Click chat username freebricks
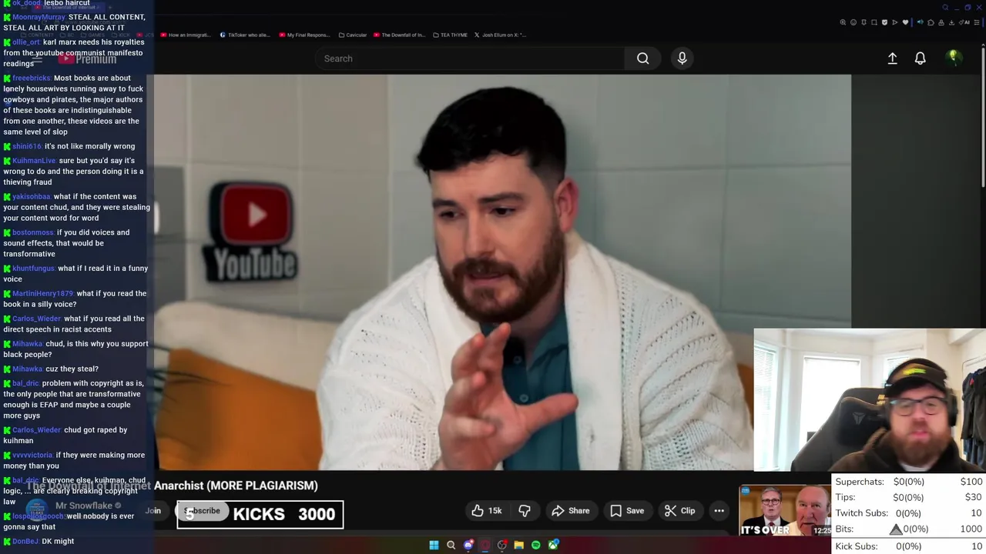986x554 pixels. pyautogui.click(x=32, y=78)
